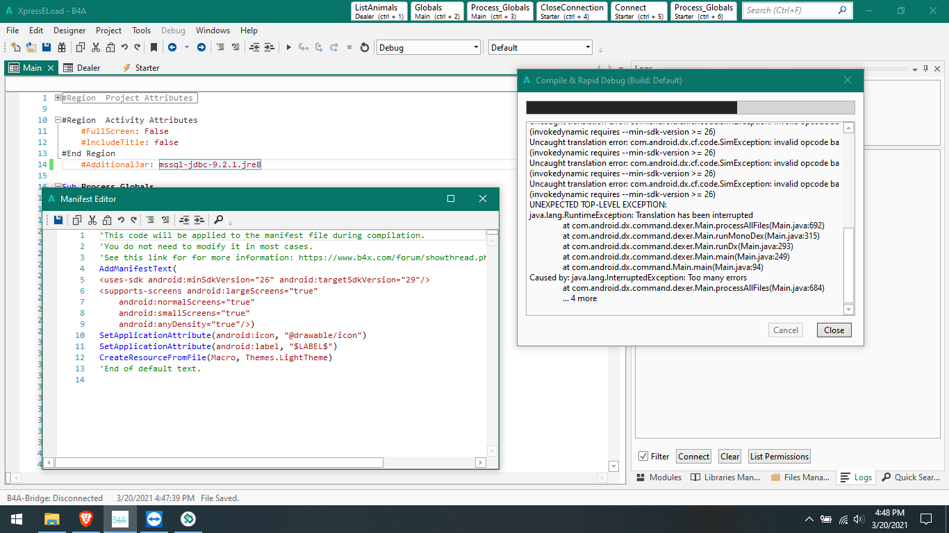
Task: Click the Run (play) icon in main toolbar
Action: point(289,48)
